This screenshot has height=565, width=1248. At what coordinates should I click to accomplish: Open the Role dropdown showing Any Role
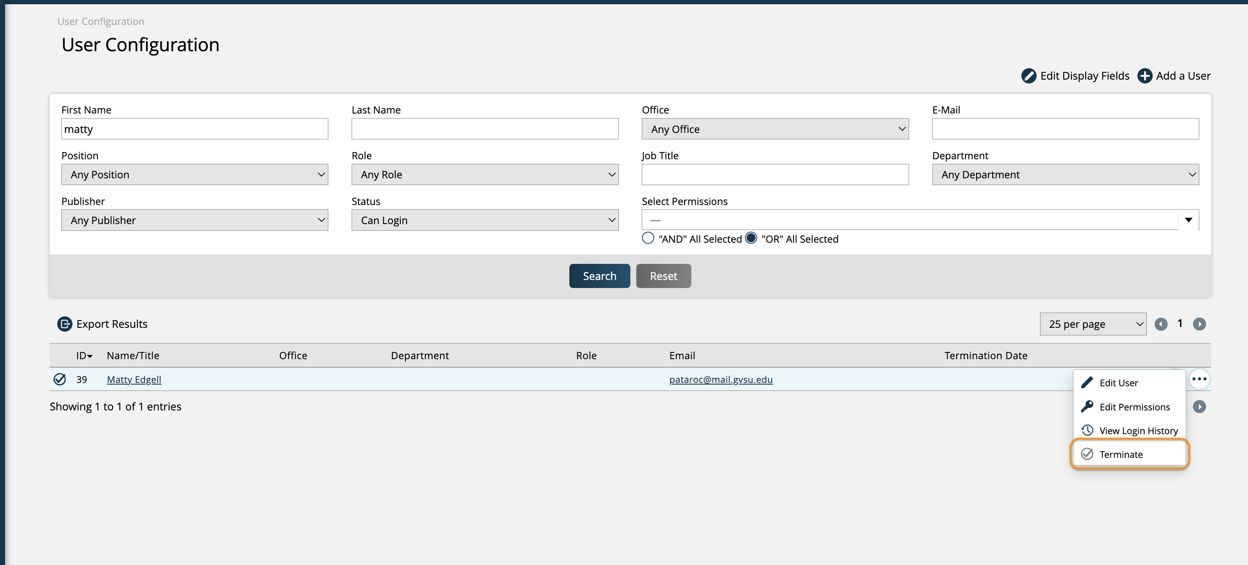tap(485, 174)
